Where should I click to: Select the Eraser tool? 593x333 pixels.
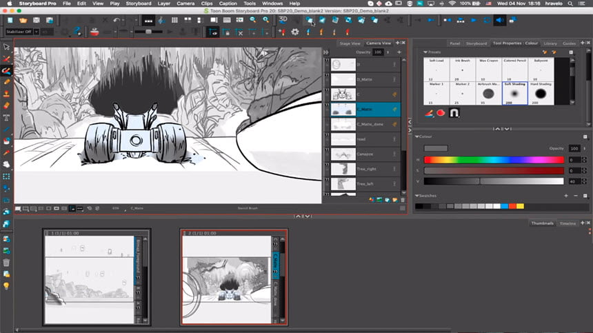[6, 105]
